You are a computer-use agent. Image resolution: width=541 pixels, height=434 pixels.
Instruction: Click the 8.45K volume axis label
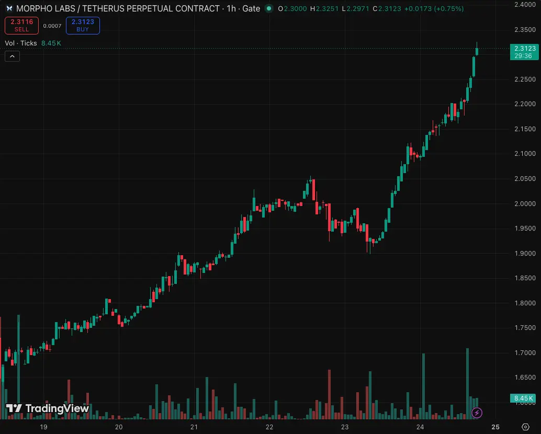point(524,398)
